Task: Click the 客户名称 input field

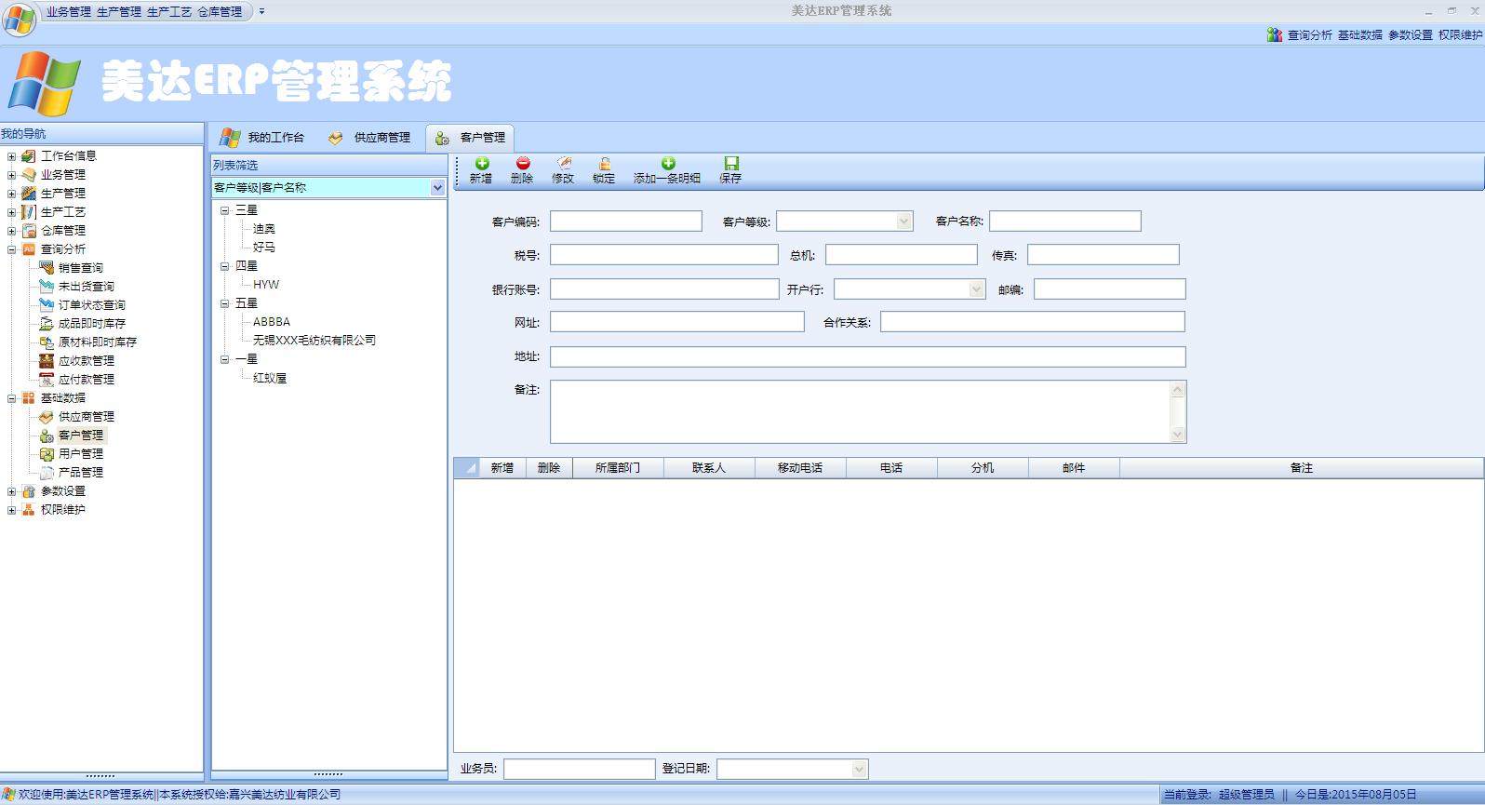Action: click(1065, 221)
